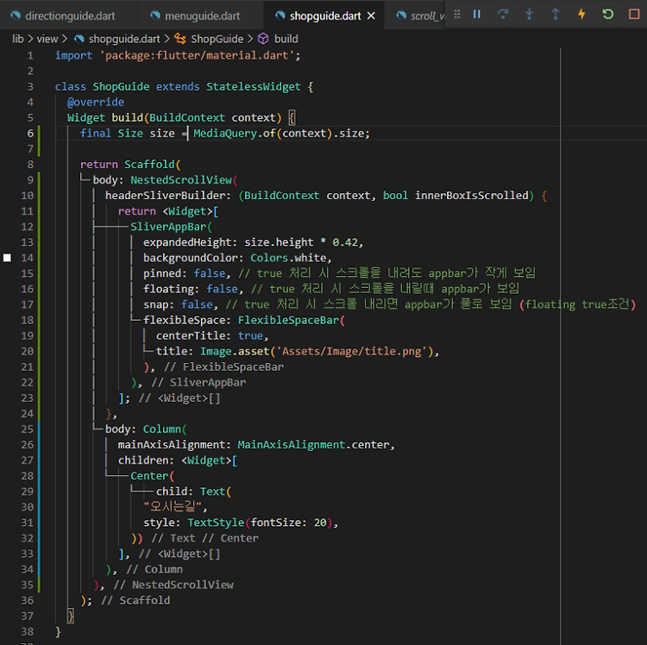This screenshot has height=645, width=647.
Task: Click 'innerBoxIsScrolled' parameter
Action: coord(472,196)
